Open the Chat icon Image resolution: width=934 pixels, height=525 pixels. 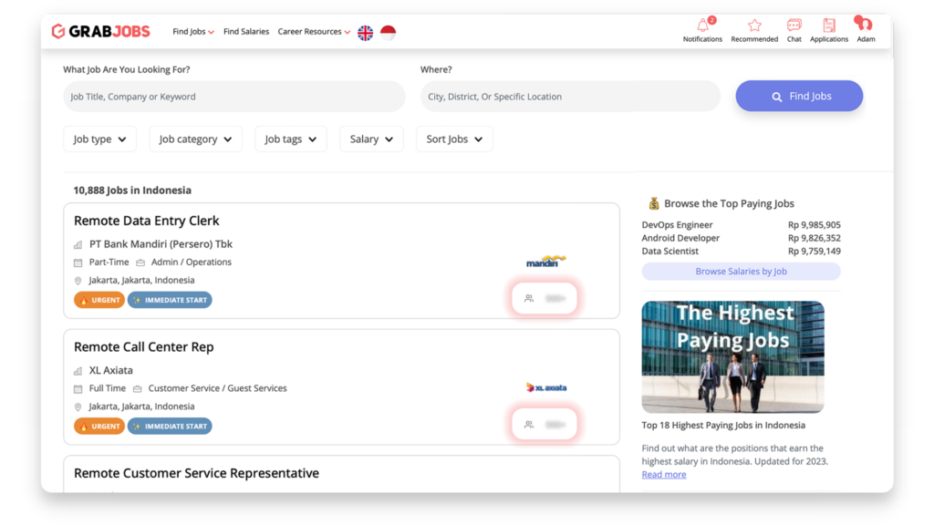(794, 25)
